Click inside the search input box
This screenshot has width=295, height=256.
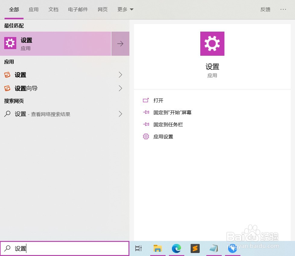point(60,248)
